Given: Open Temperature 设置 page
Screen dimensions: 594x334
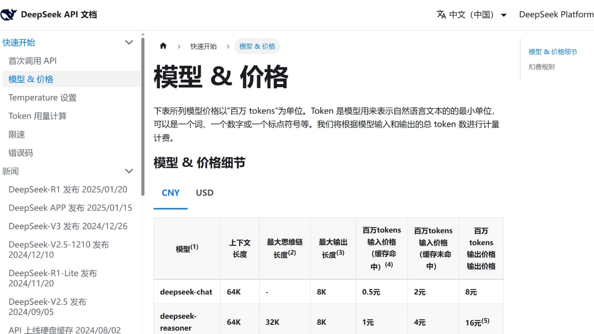Looking at the screenshot, I should tap(43, 98).
